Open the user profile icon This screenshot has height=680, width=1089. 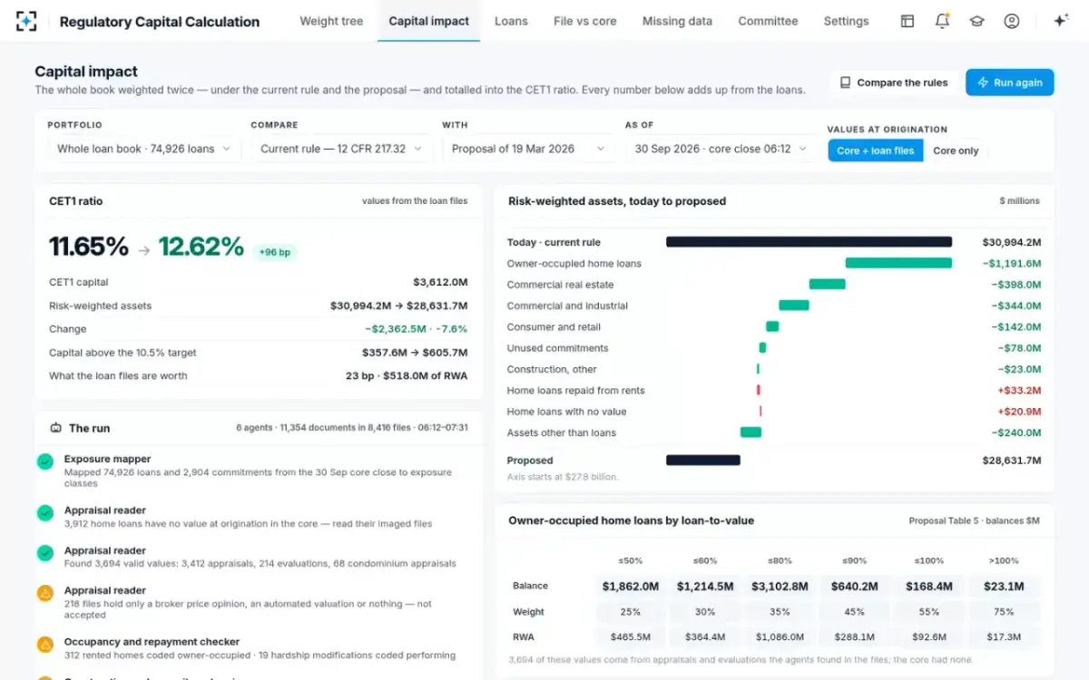[x=1012, y=21]
